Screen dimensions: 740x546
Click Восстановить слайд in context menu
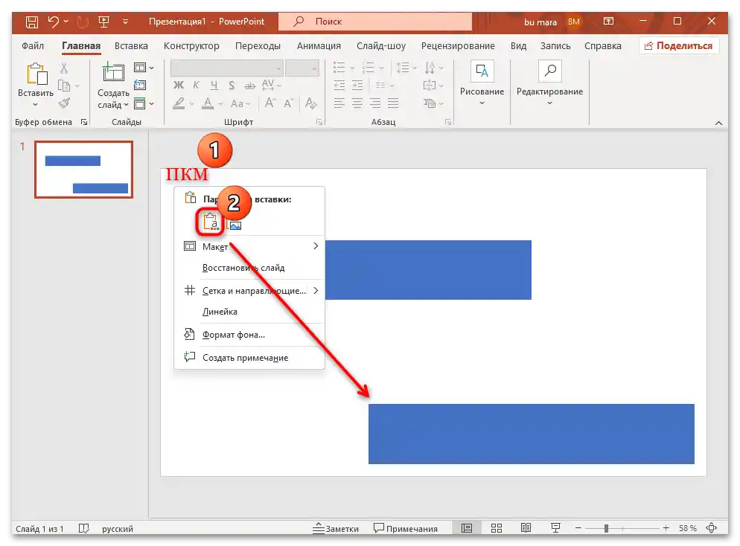(243, 268)
